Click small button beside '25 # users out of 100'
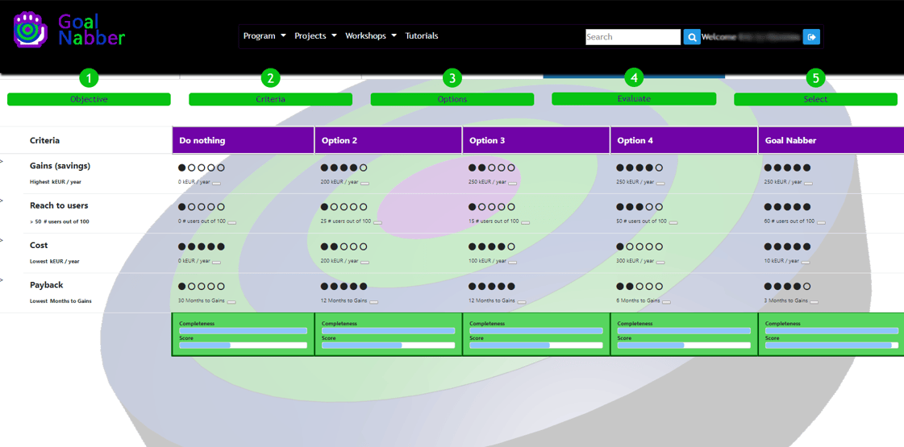904x447 pixels. [377, 222]
